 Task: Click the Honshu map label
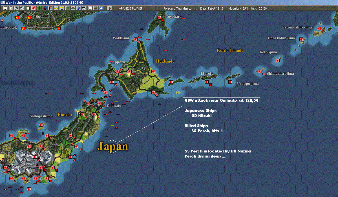point(65,115)
